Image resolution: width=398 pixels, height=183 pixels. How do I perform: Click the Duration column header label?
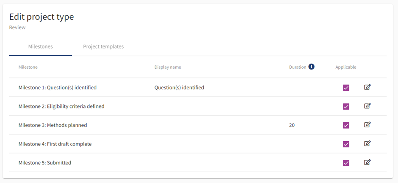point(298,67)
